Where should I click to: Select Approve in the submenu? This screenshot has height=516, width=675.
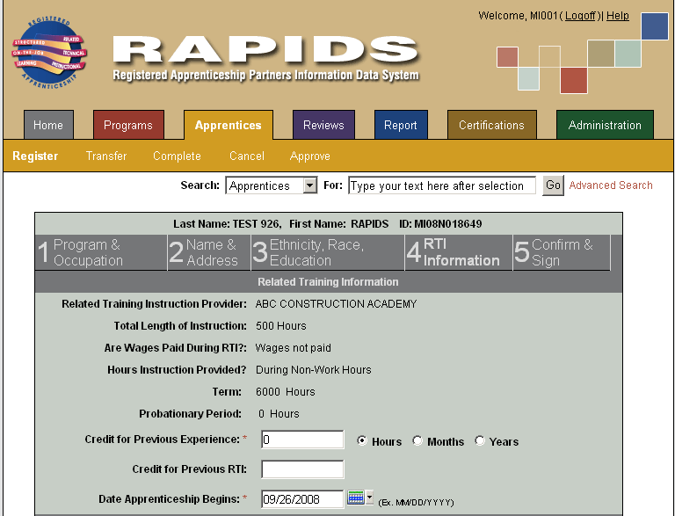(x=310, y=156)
